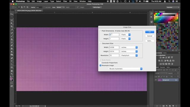Screen dimensions: 190x107
Task: Uncheck Resample Image checkbox
Action: click(100, 65)
